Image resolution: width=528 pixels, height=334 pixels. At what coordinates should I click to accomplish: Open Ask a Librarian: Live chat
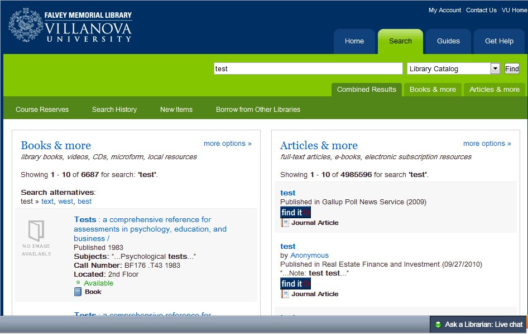[478, 325]
